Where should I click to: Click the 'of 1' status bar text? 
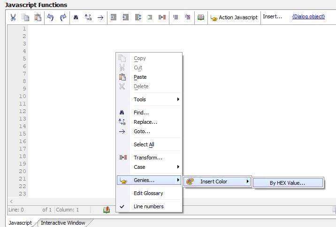[x=47, y=210]
